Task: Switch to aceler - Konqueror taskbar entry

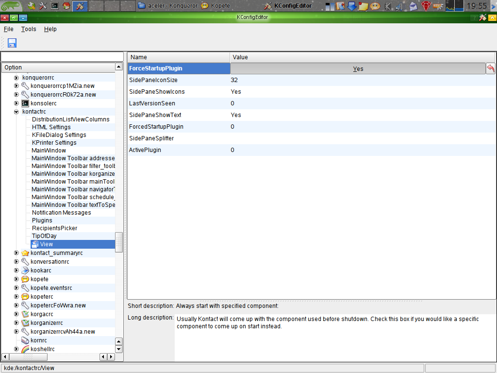Action: click(x=168, y=6)
